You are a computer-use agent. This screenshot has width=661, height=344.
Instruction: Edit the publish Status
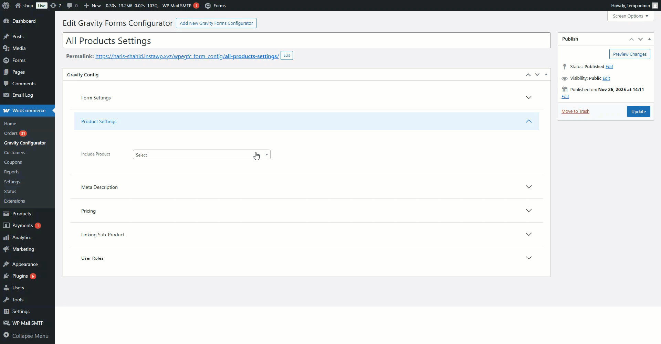[x=609, y=66]
